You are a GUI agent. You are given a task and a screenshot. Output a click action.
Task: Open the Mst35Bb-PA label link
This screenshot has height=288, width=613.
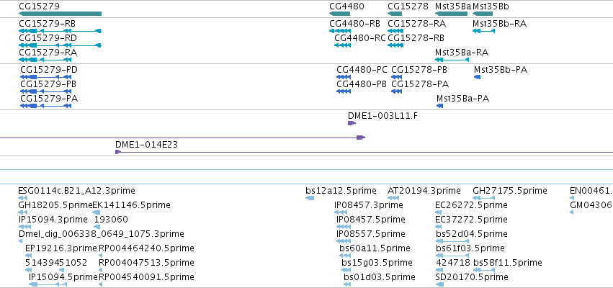(501, 70)
